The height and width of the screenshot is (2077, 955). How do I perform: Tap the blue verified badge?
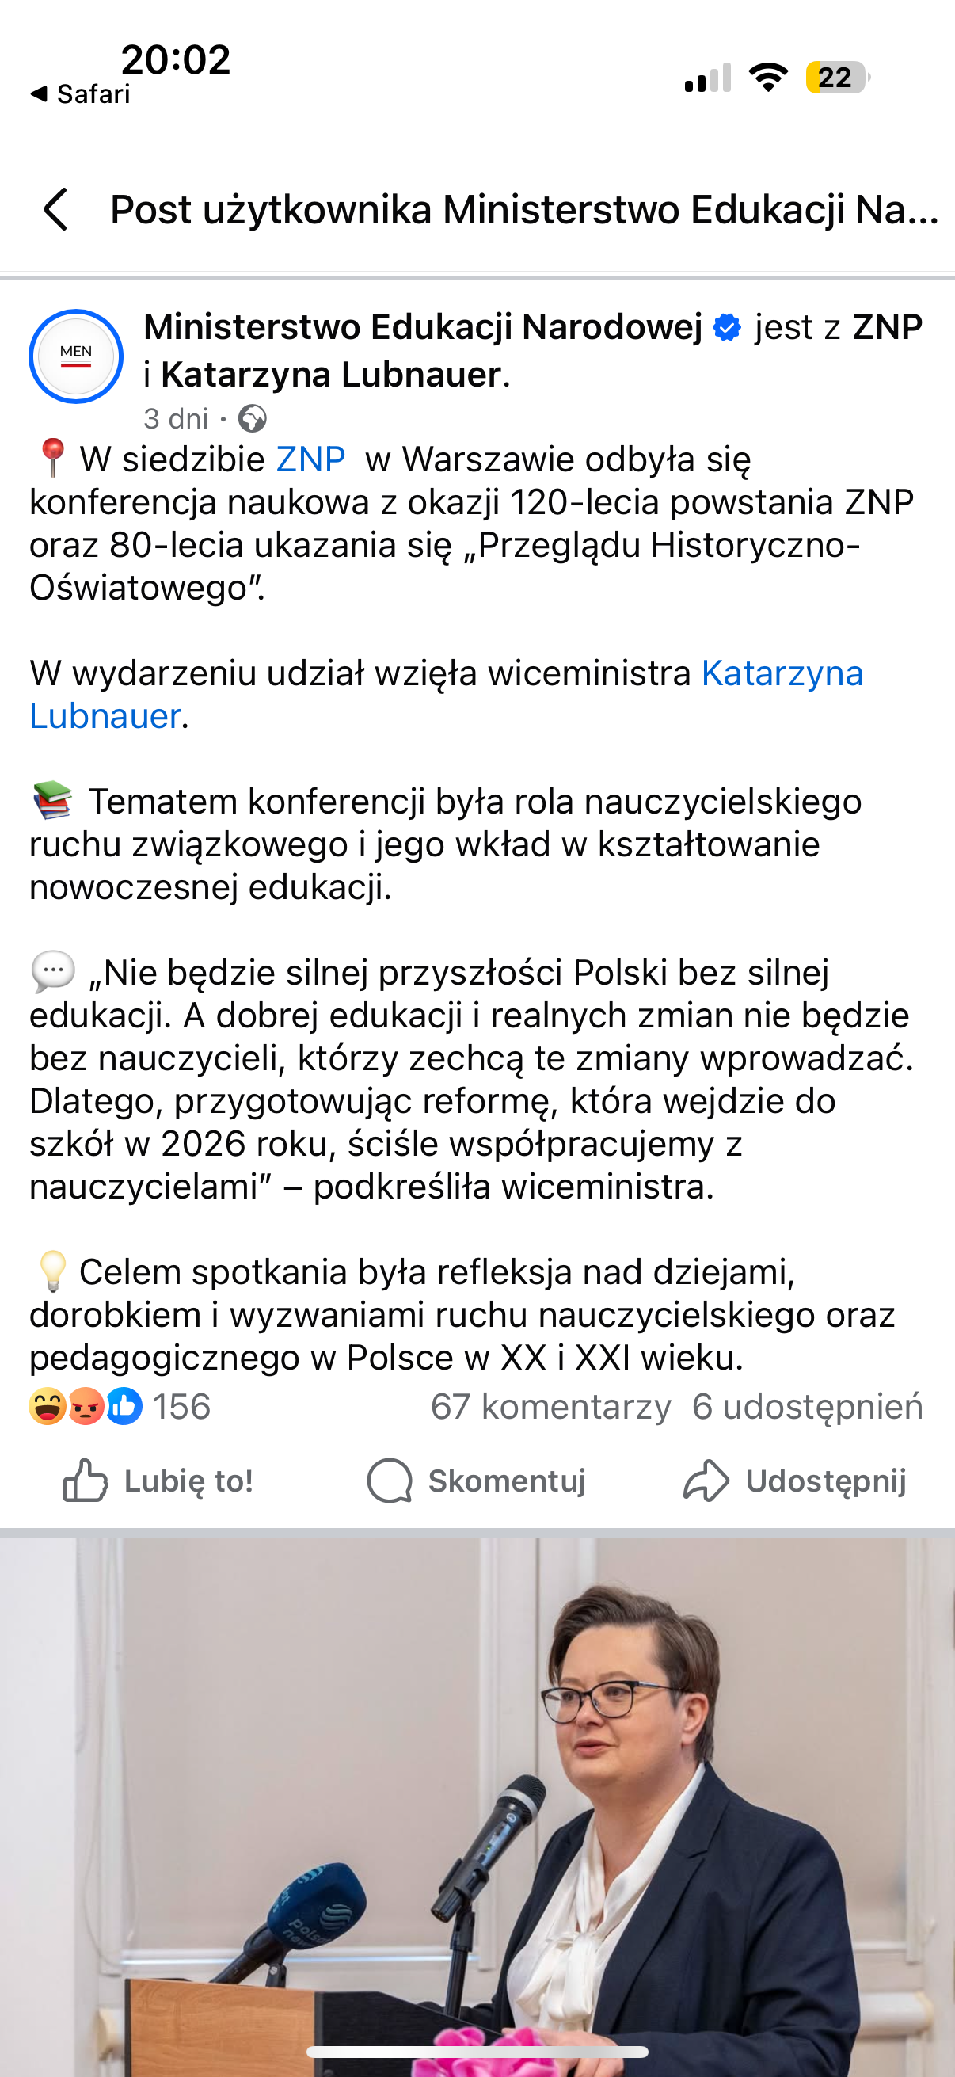727,328
